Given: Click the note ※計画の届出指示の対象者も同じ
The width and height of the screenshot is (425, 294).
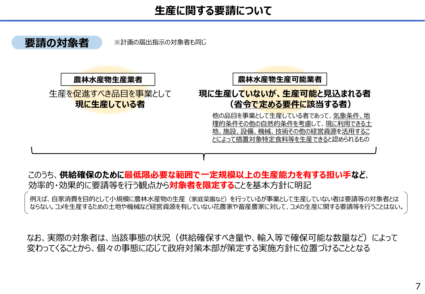Looking at the screenshot, I should (x=160, y=42).
